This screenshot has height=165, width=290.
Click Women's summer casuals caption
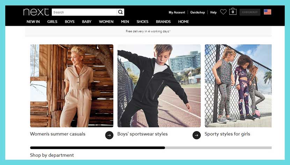pyautogui.click(x=58, y=134)
